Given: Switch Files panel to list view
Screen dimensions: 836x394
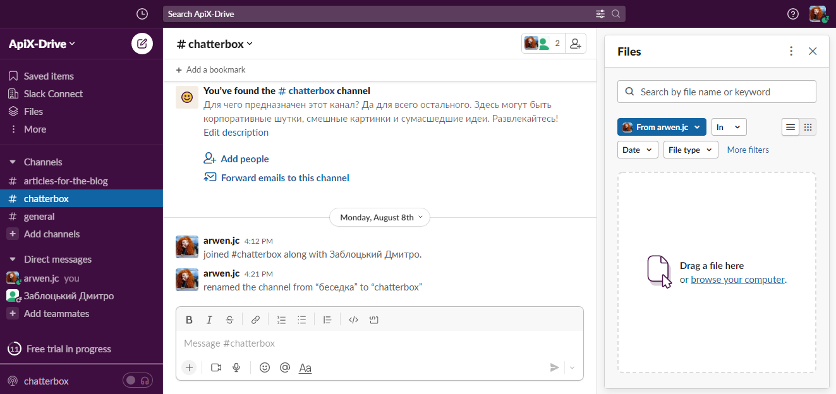Looking at the screenshot, I should tap(791, 127).
